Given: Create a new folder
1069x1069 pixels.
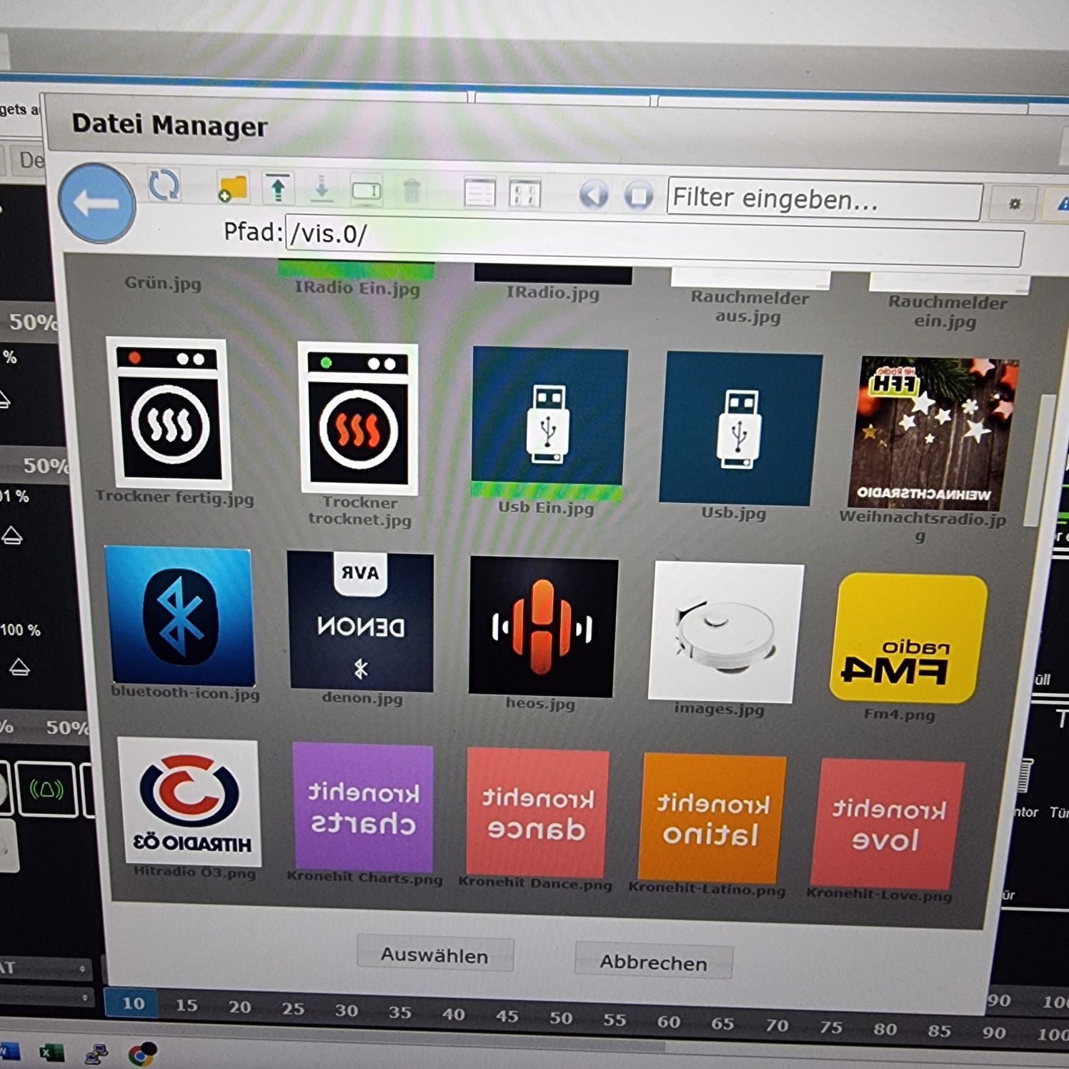Looking at the screenshot, I should (x=232, y=189).
